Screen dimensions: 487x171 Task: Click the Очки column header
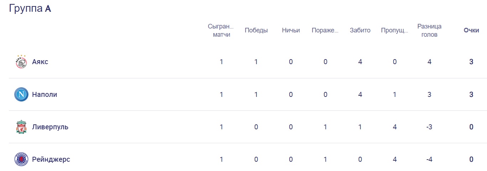471,31
